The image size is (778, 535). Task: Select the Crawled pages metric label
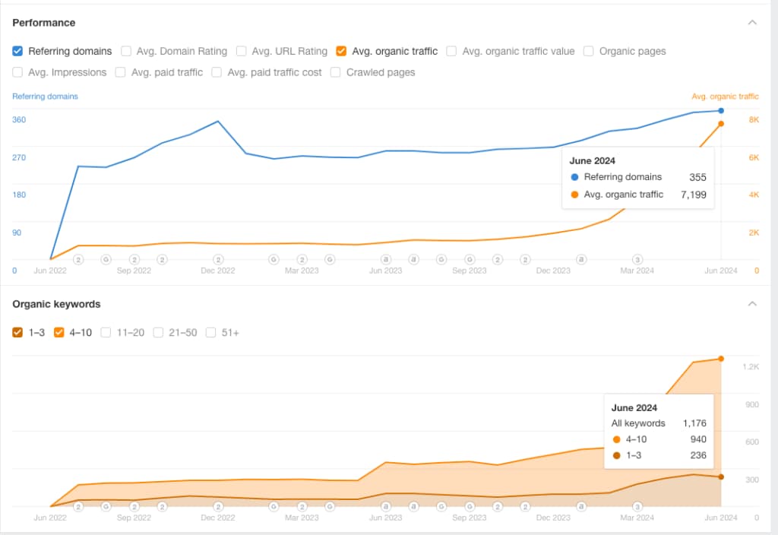381,72
